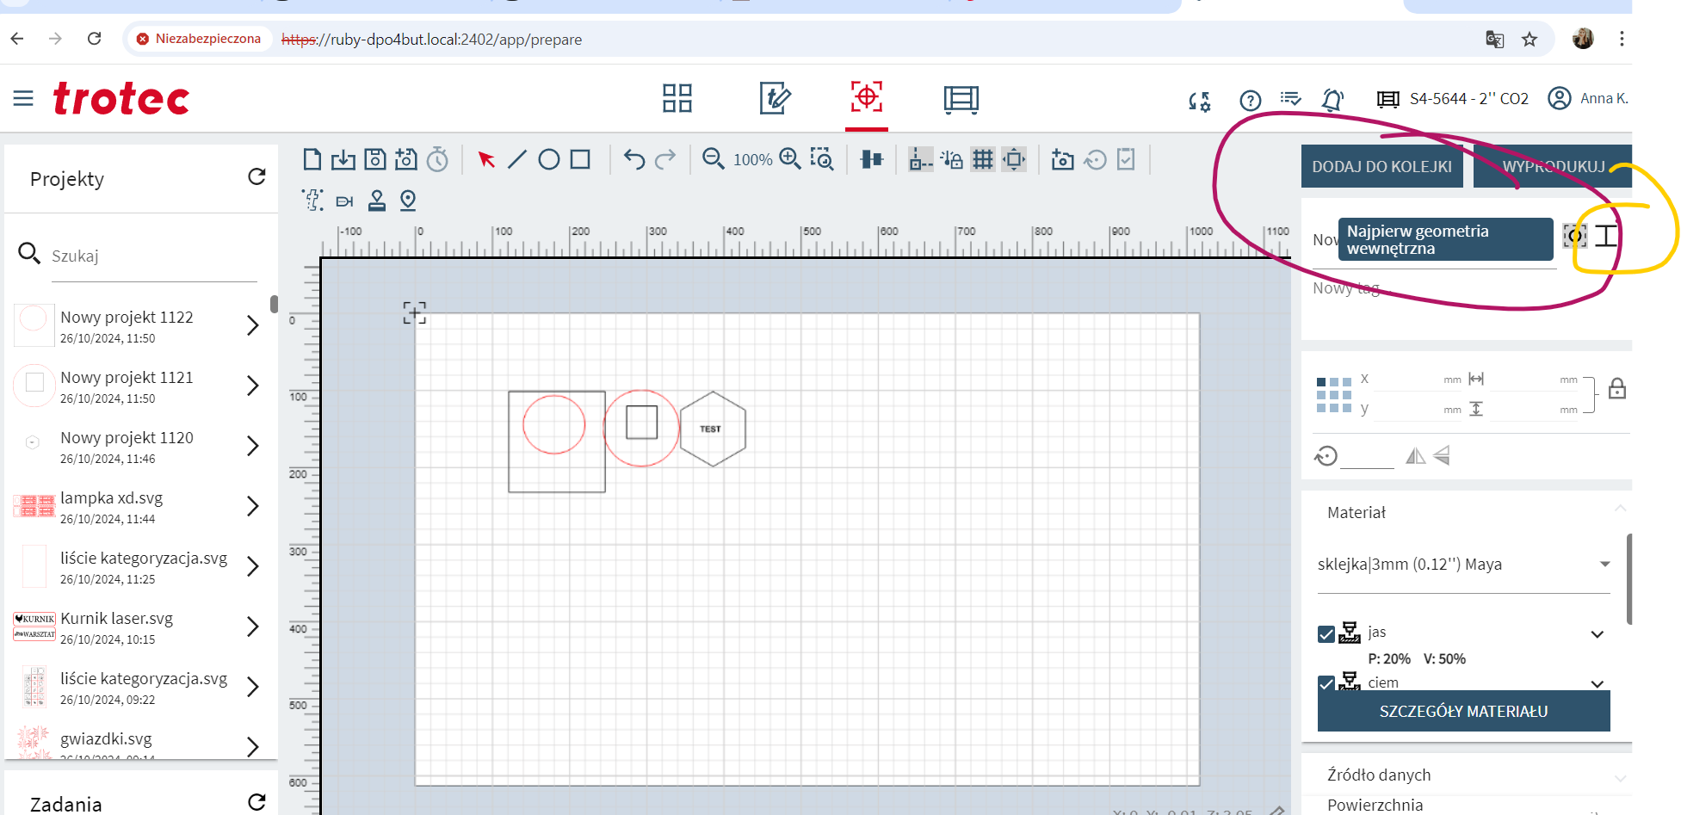The height and width of the screenshot is (815, 1681).
Task: Toggle the grid display
Action: [x=983, y=159]
